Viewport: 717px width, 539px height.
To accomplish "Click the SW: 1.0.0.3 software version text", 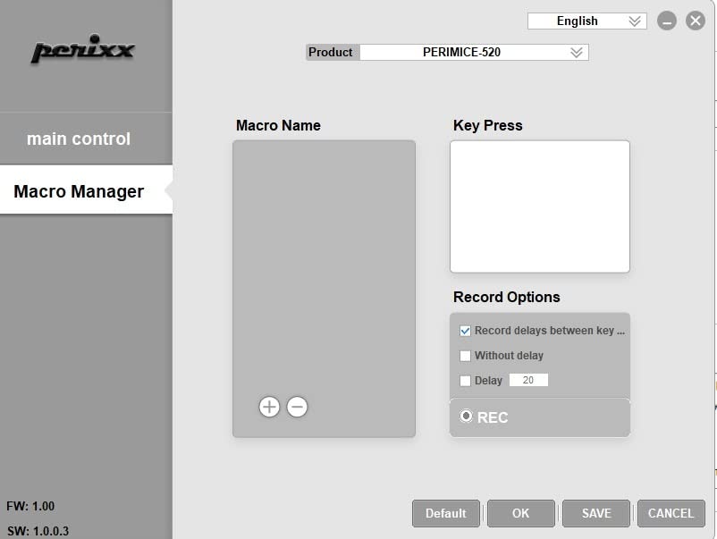I will 38,531.
